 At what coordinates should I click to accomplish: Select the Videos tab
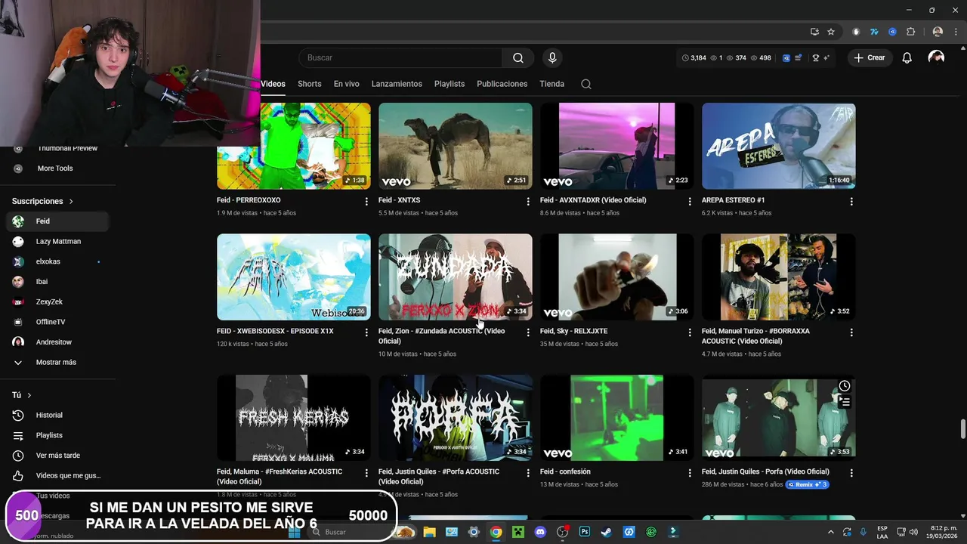coord(273,84)
